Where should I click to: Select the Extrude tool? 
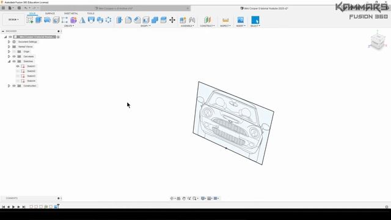[38, 20]
